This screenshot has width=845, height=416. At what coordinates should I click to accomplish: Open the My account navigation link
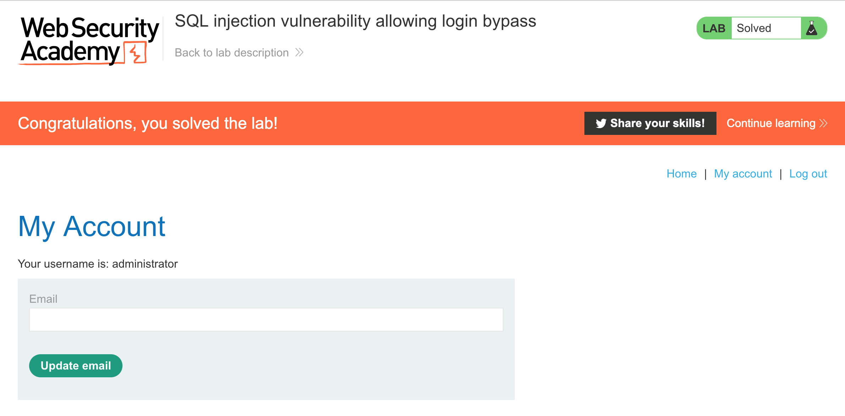coord(743,174)
